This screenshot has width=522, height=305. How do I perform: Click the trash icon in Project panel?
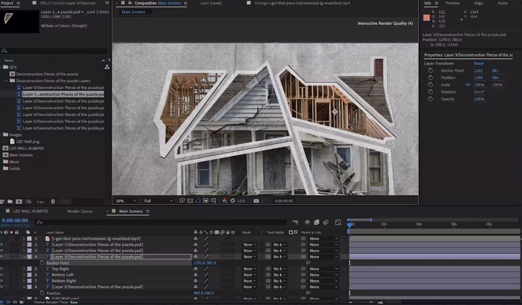click(53, 202)
